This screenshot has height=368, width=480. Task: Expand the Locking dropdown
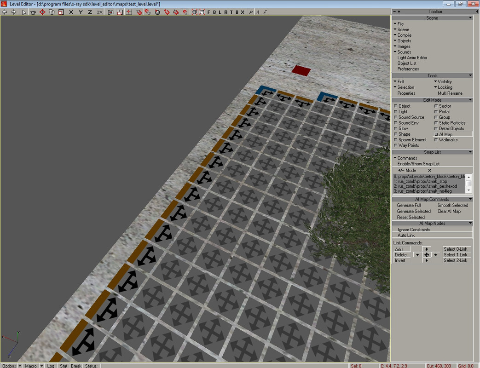click(443, 87)
